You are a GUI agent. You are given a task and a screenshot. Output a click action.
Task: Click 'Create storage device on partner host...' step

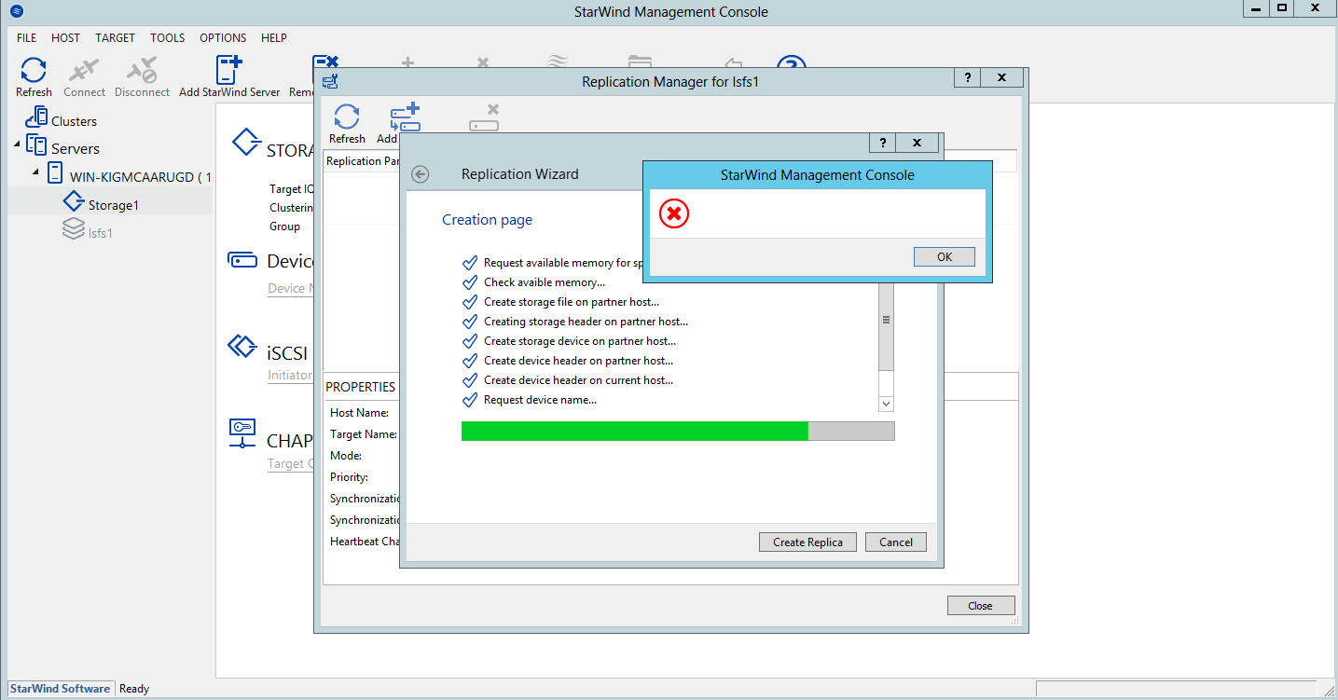click(580, 341)
